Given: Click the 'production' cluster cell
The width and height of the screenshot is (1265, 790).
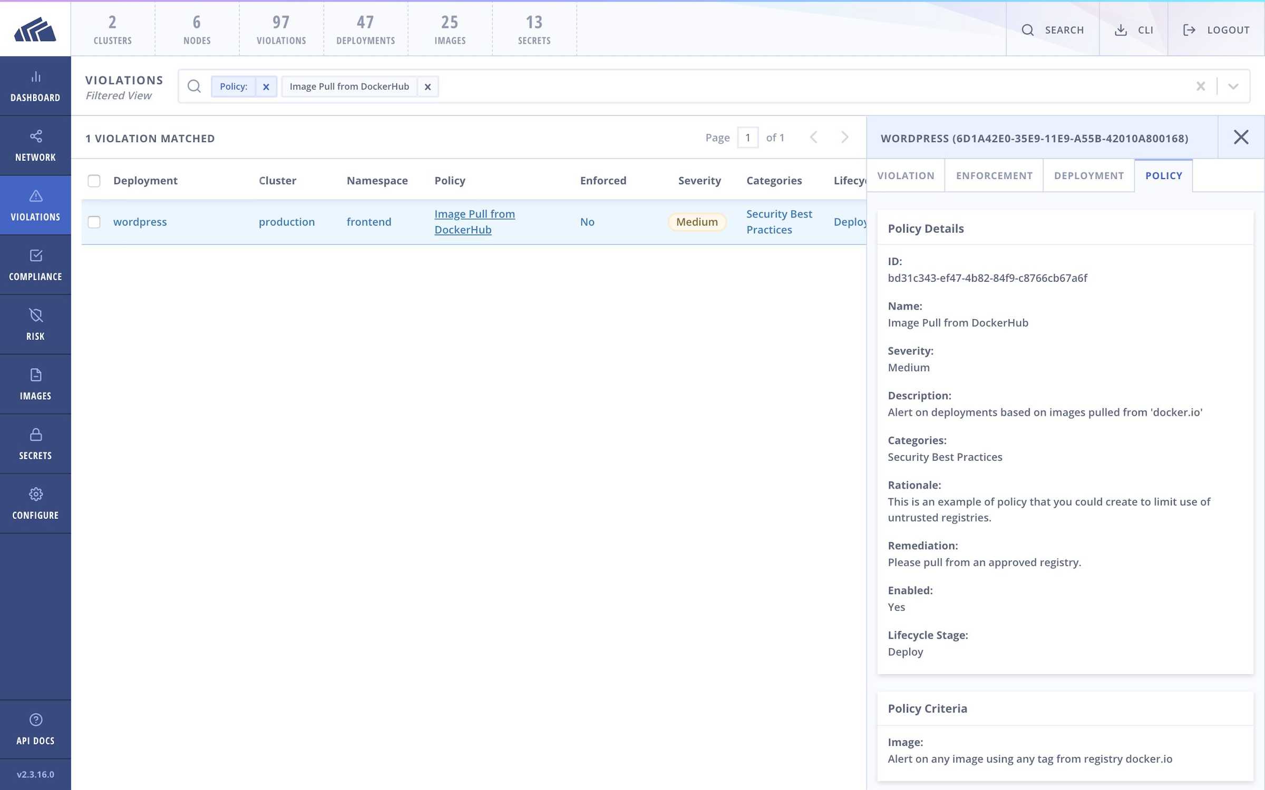Looking at the screenshot, I should pos(287,222).
